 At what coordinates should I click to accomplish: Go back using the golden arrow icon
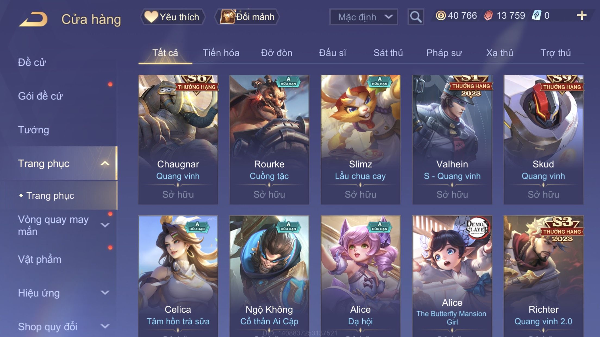(x=33, y=19)
